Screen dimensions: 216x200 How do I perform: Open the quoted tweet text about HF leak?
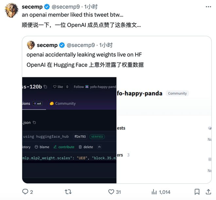[84, 55]
